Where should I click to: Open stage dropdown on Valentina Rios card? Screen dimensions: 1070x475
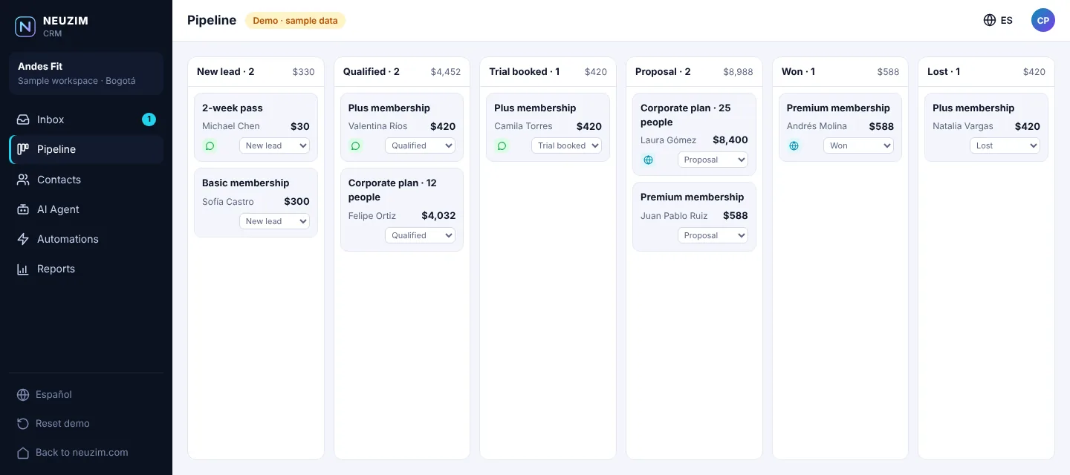(420, 145)
